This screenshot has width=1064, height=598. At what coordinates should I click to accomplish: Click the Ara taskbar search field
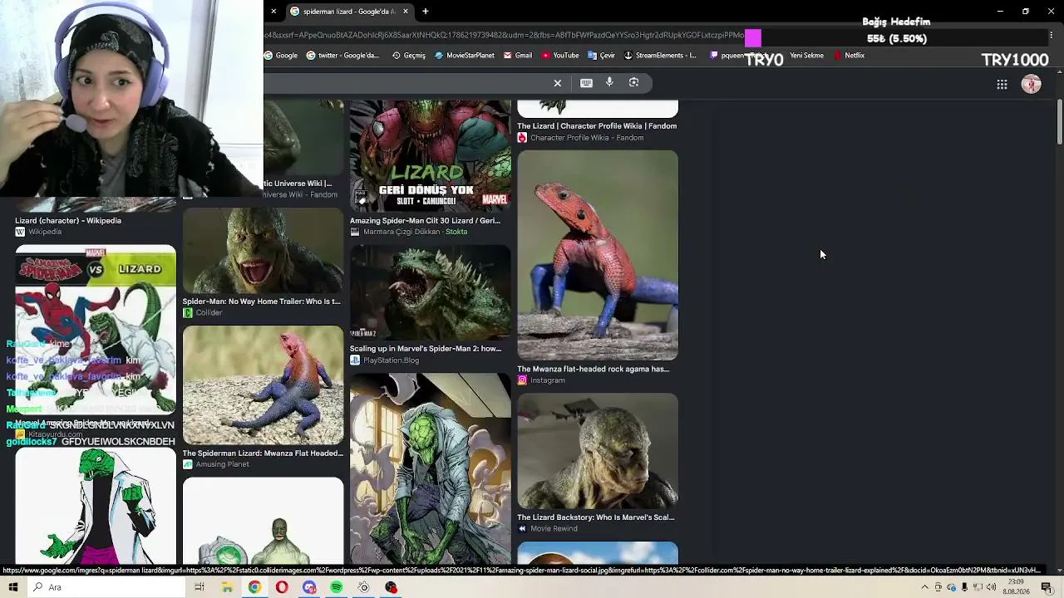point(108,587)
